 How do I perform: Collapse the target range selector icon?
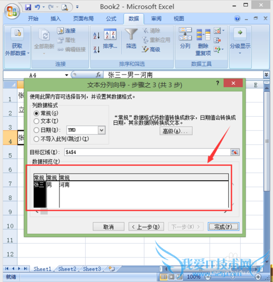(x=235, y=152)
